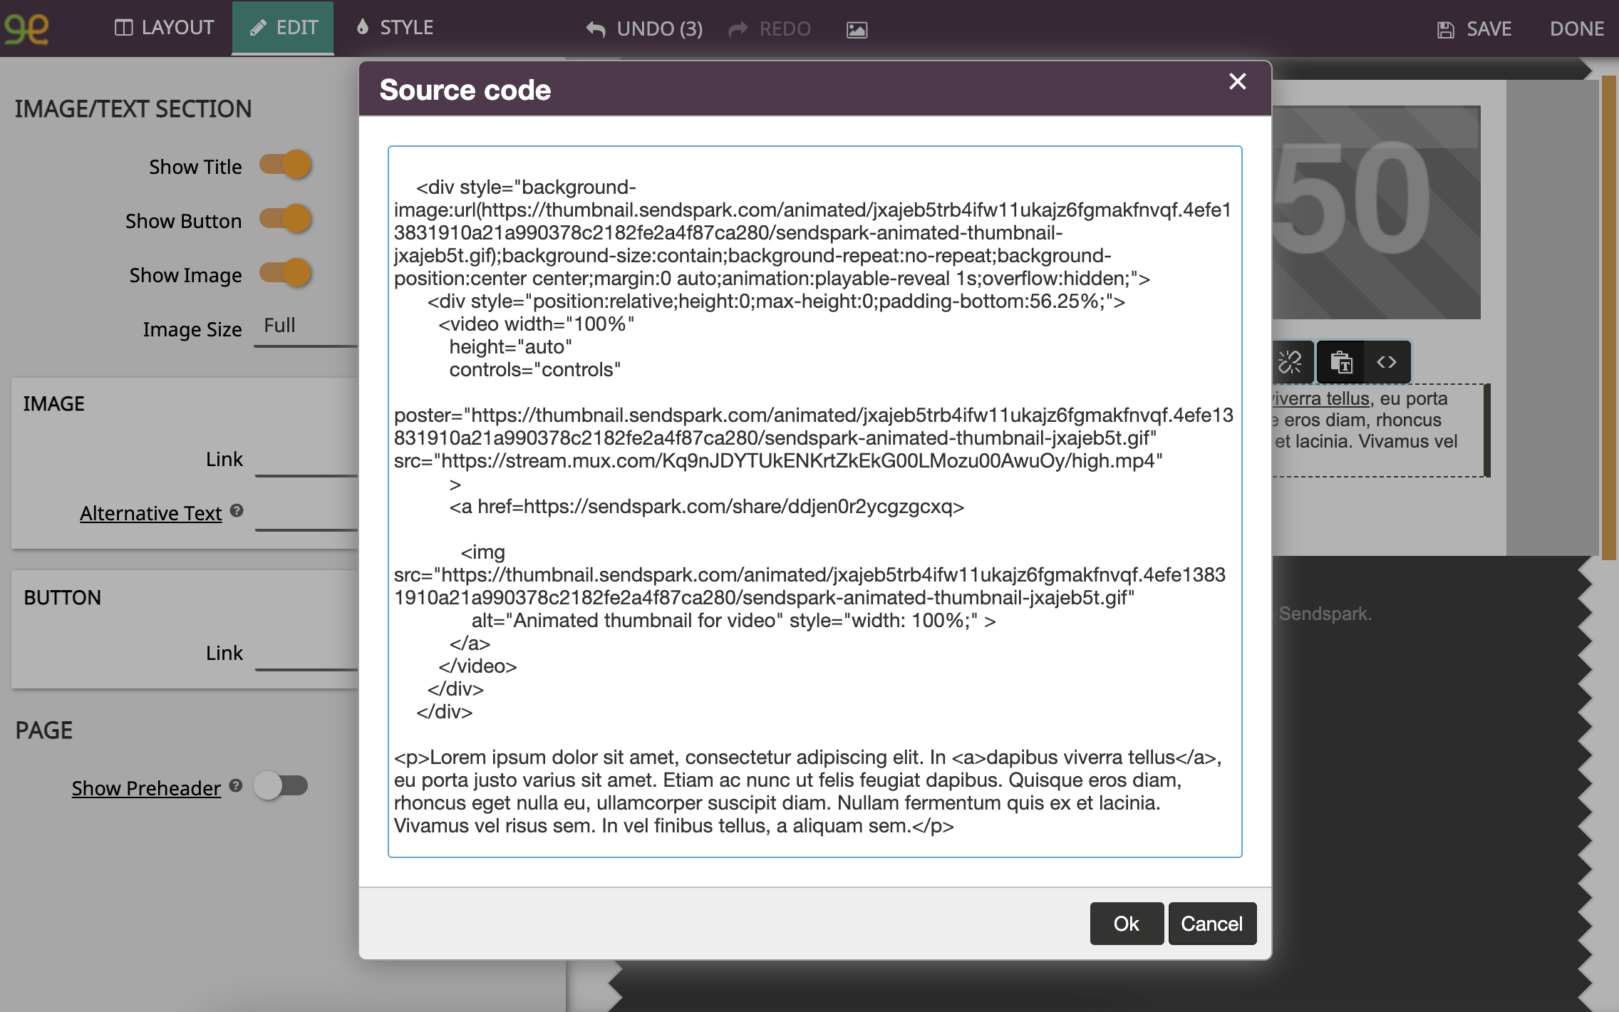Viewport: 1619px width, 1012px height.
Task: Click the Alternative Text label link
Action: coord(150,513)
